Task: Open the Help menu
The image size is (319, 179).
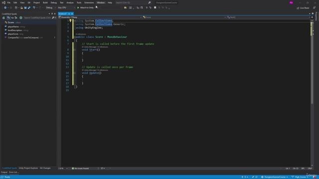Action: coord(110,2)
